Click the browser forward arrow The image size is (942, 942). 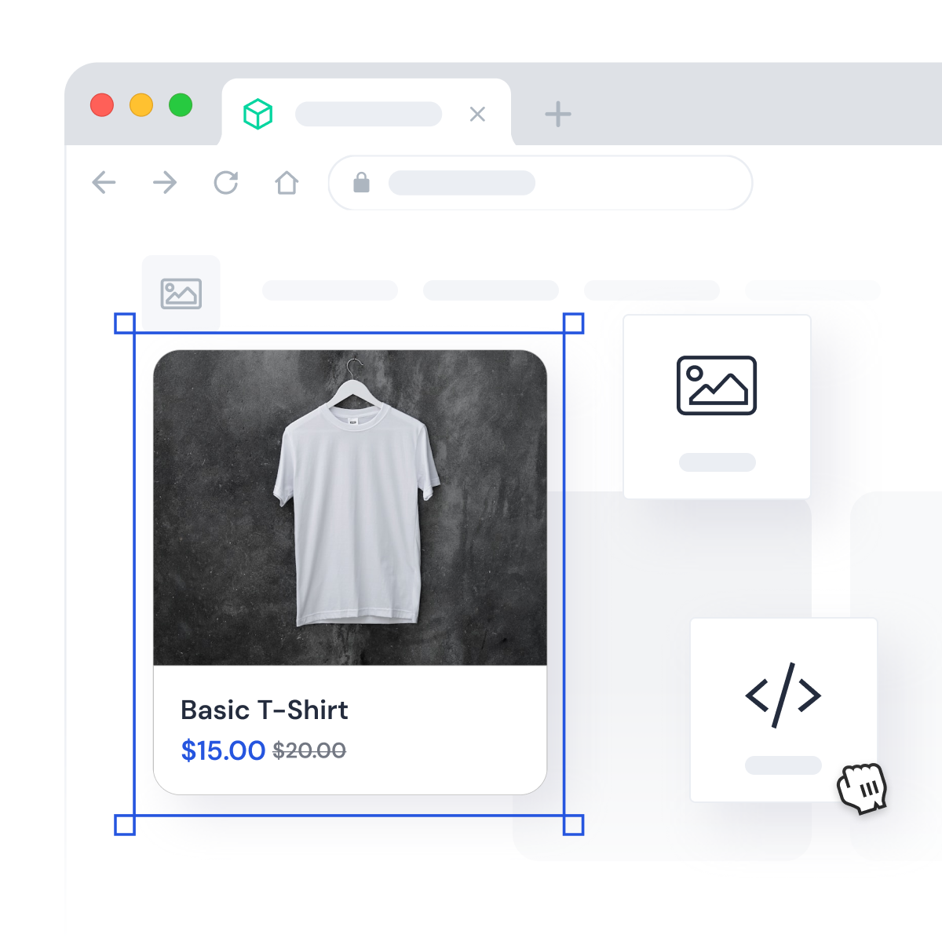165,183
